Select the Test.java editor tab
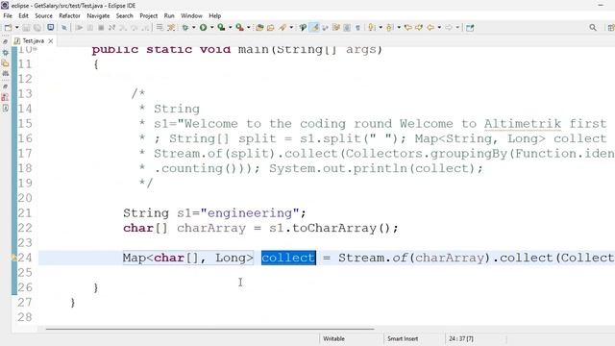The image size is (615, 346). 33,40
